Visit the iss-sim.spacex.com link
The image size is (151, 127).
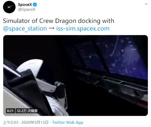tap(83, 29)
